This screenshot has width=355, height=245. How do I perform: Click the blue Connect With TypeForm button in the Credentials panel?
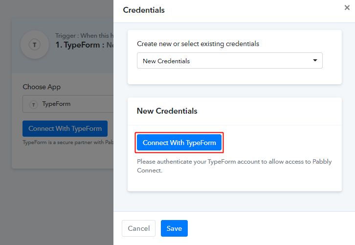pyautogui.click(x=179, y=143)
